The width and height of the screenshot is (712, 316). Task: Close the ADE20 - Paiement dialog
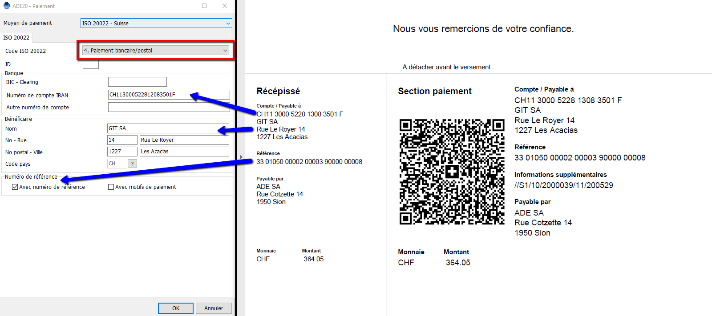[x=225, y=6]
